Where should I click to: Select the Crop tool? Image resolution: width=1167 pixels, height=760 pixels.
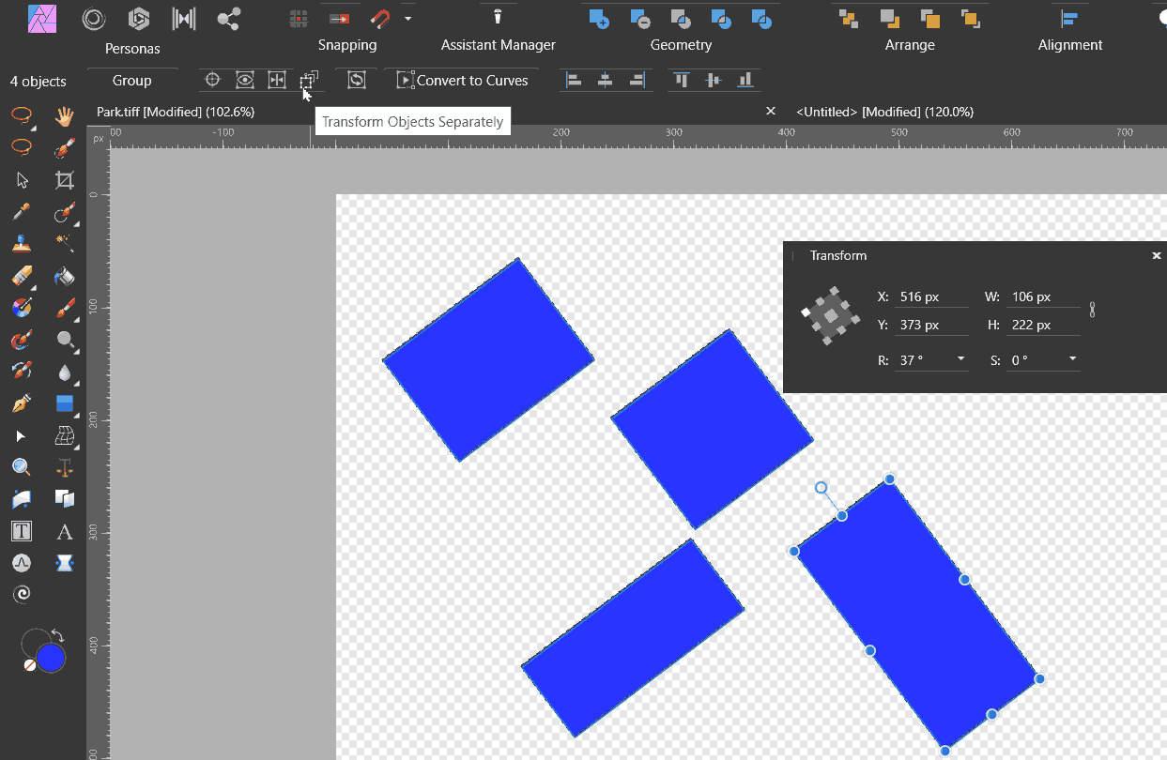pos(64,180)
